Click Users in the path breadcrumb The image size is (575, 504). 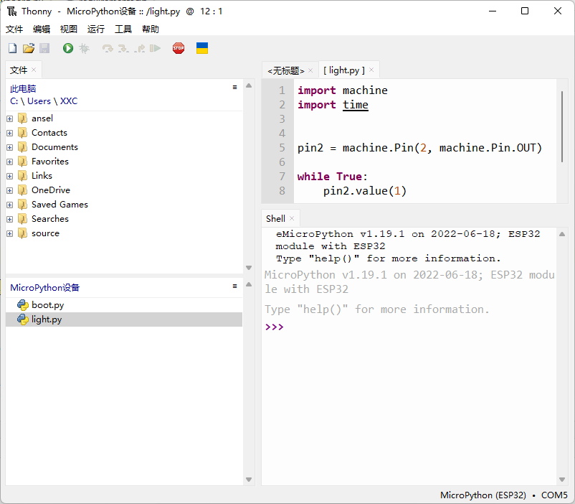(x=39, y=101)
